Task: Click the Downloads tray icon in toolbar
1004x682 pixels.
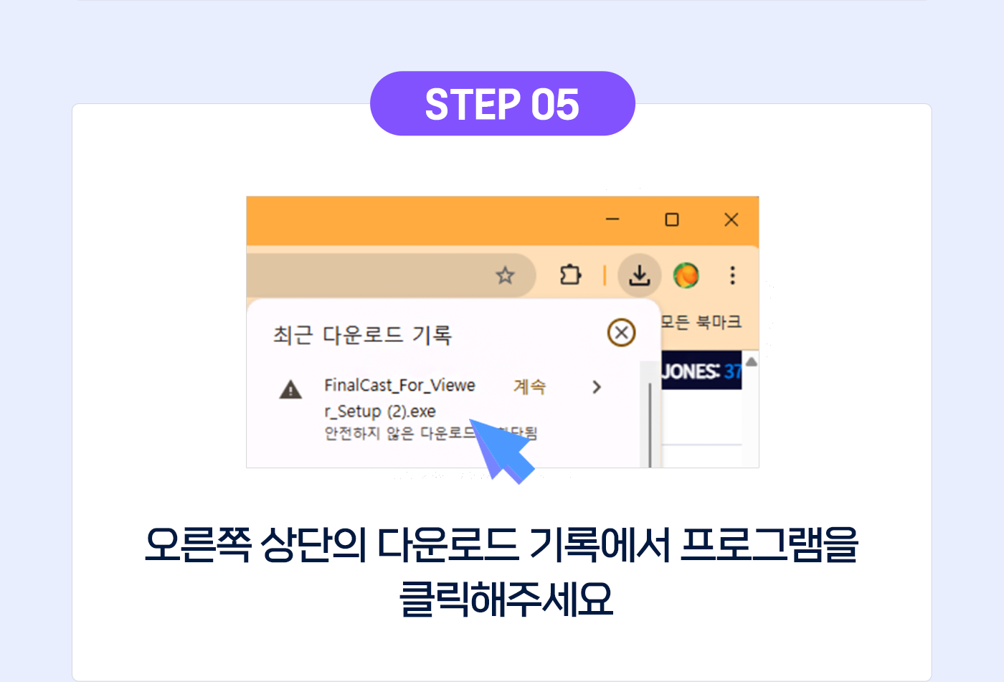Action: coord(639,275)
